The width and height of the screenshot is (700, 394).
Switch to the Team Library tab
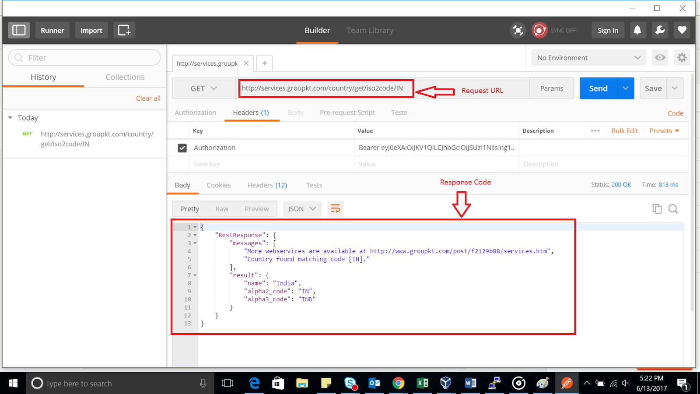tap(370, 31)
